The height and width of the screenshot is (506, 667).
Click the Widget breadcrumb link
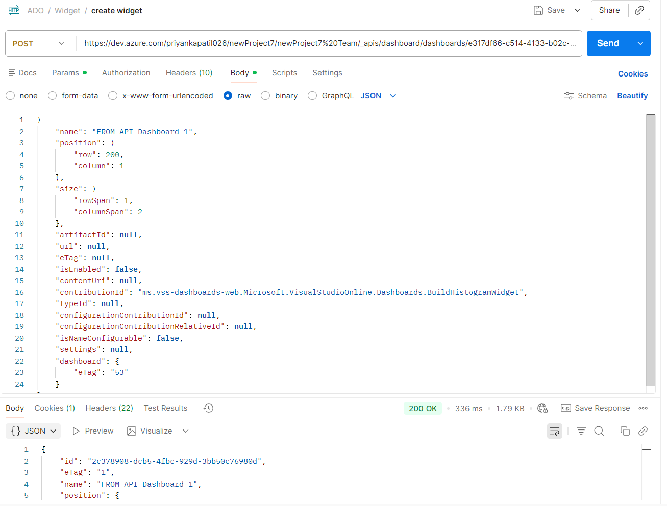coord(67,11)
